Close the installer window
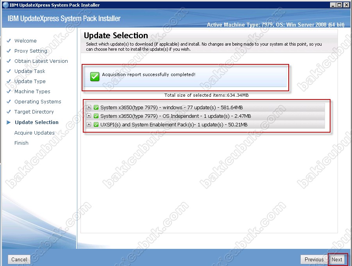Image resolution: width=352 pixels, height=266 pixels. pos(346,5)
